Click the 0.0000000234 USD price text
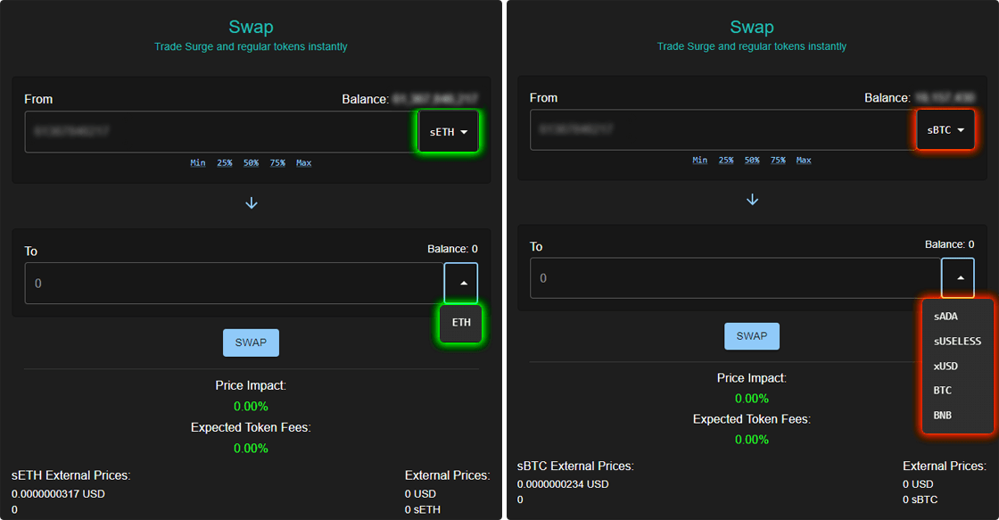 tap(563, 484)
